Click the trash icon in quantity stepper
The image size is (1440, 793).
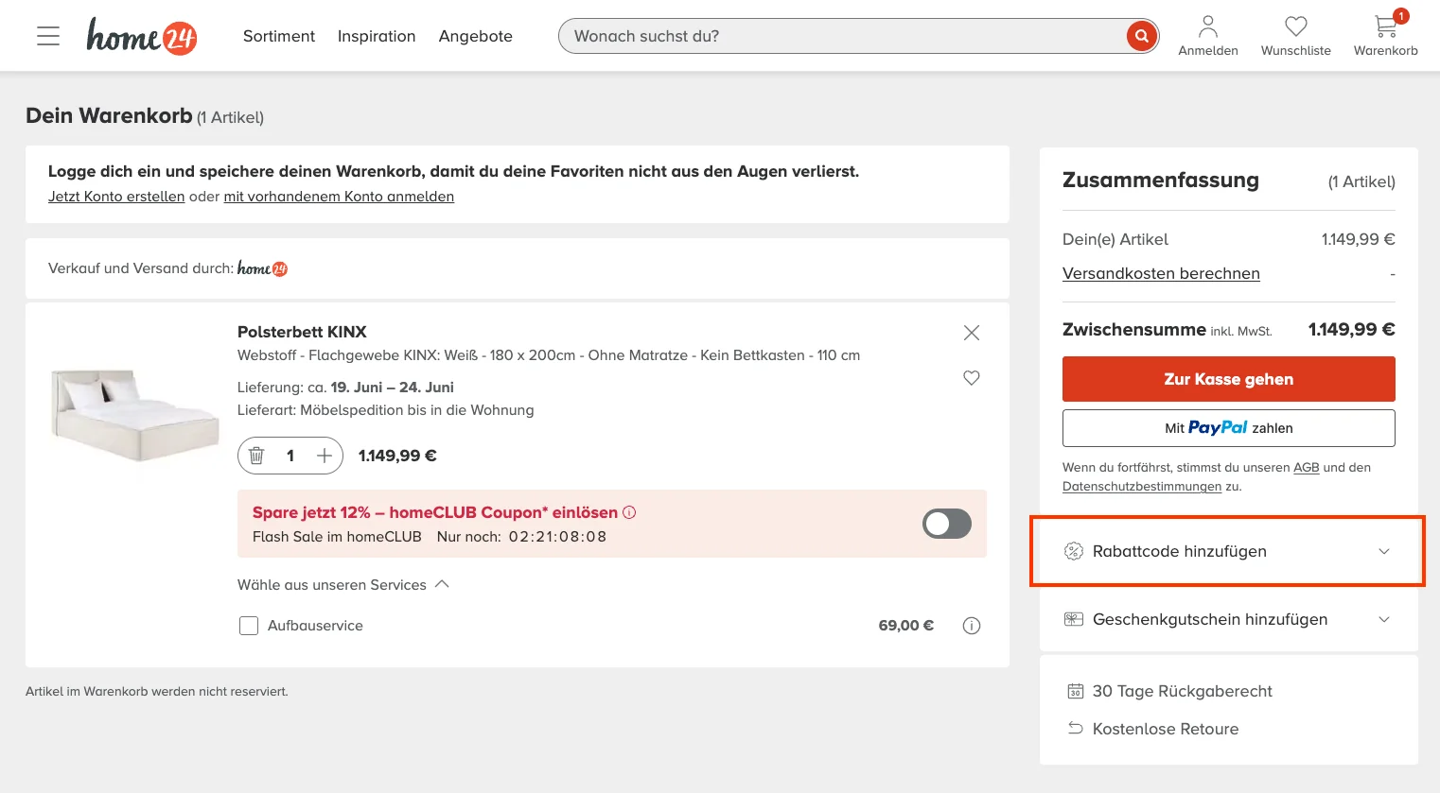coord(256,456)
